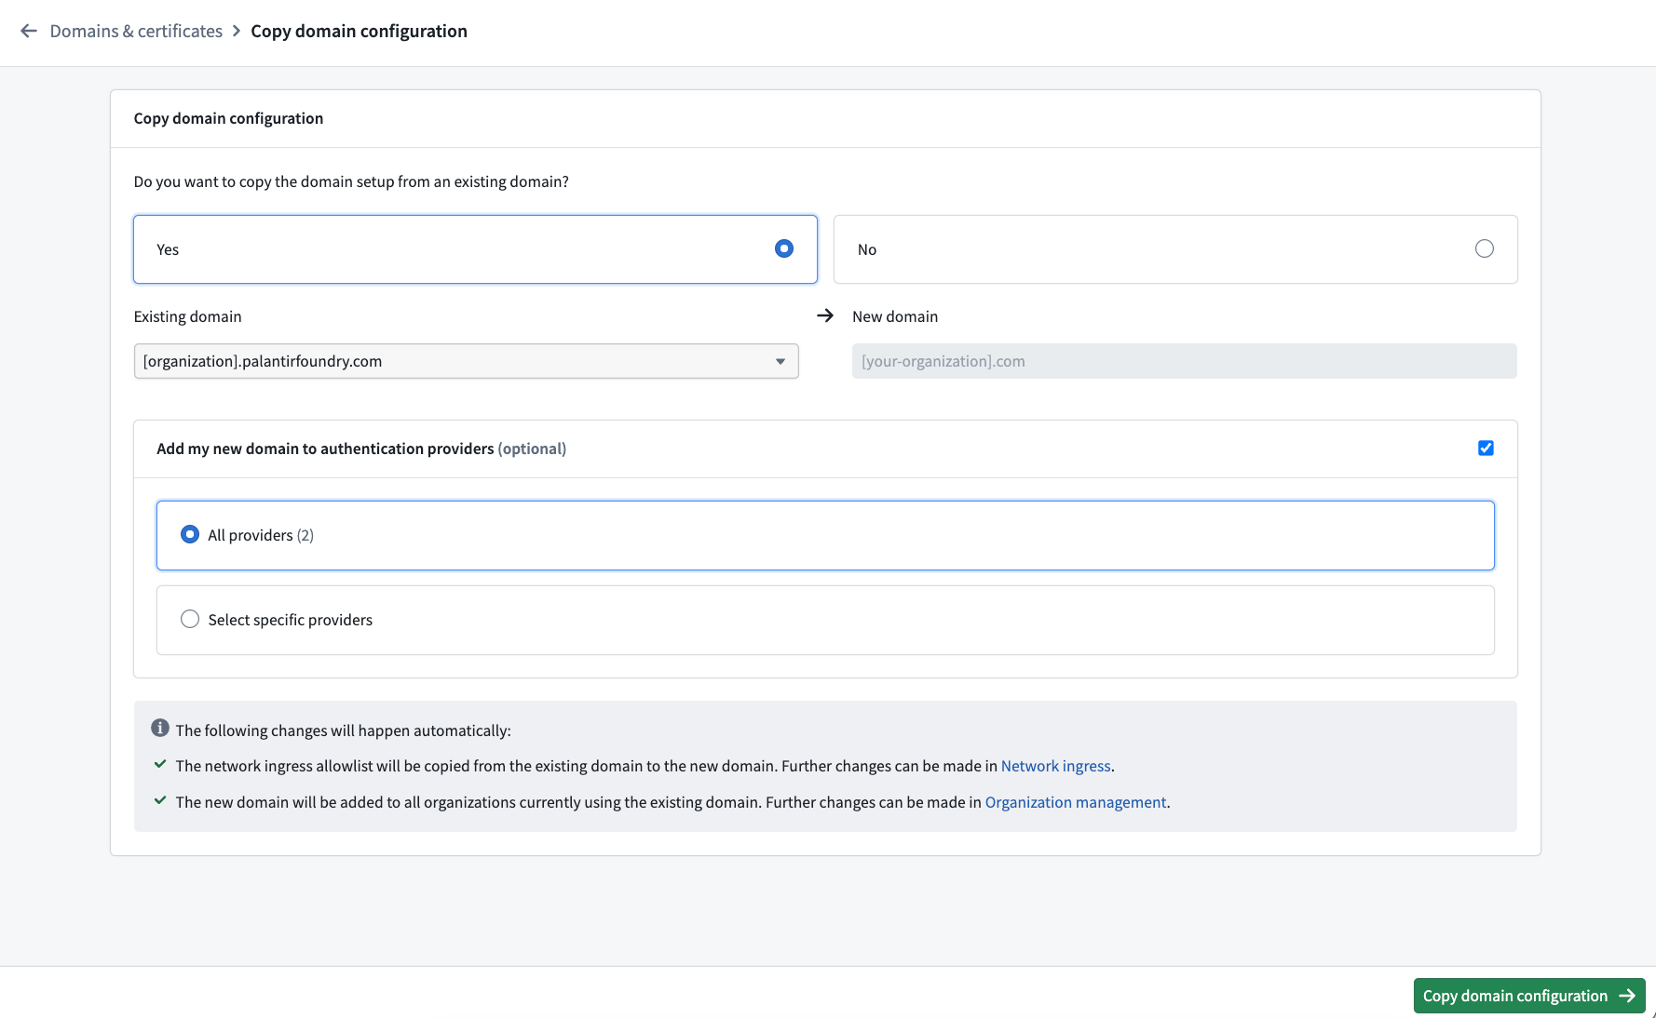
Task: Select the No radio option
Action: click(1485, 248)
